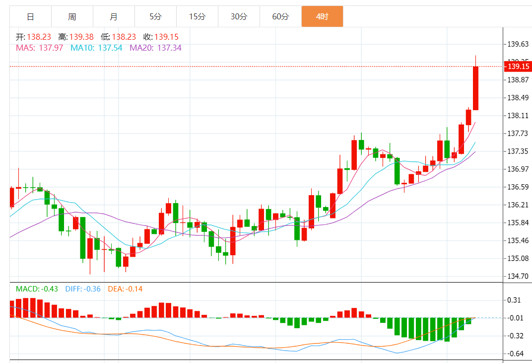The image size is (532, 363).
Task: Open the 60分 chart tab
Action: 280,16
